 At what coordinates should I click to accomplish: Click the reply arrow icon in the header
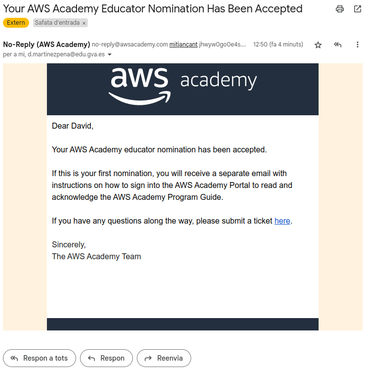(338, 45)
